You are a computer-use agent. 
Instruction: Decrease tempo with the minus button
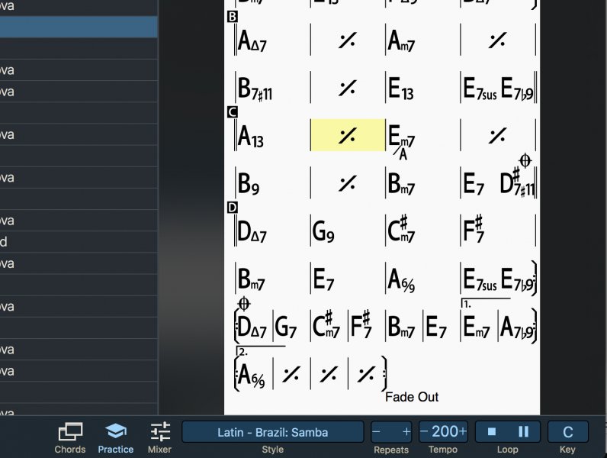(x=424, y=431)
